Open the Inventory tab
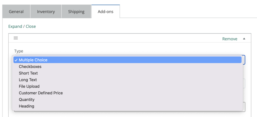 (x=46, y=12)
